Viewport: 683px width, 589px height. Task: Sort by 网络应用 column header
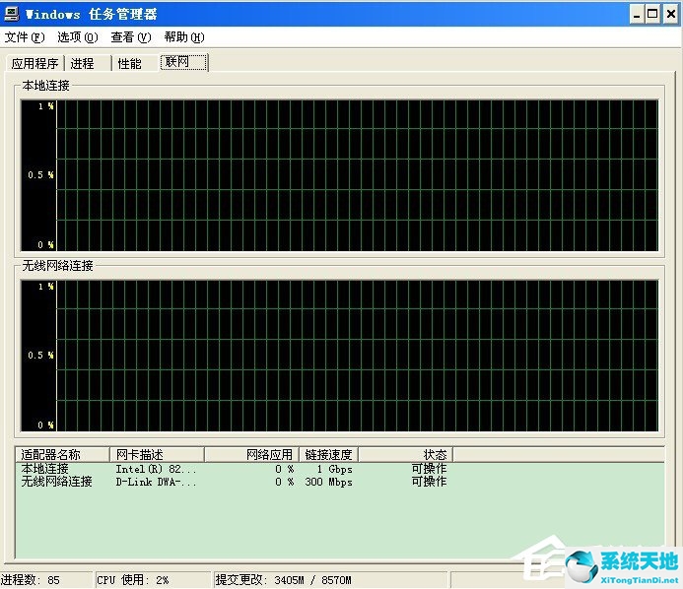click(251, 454)
